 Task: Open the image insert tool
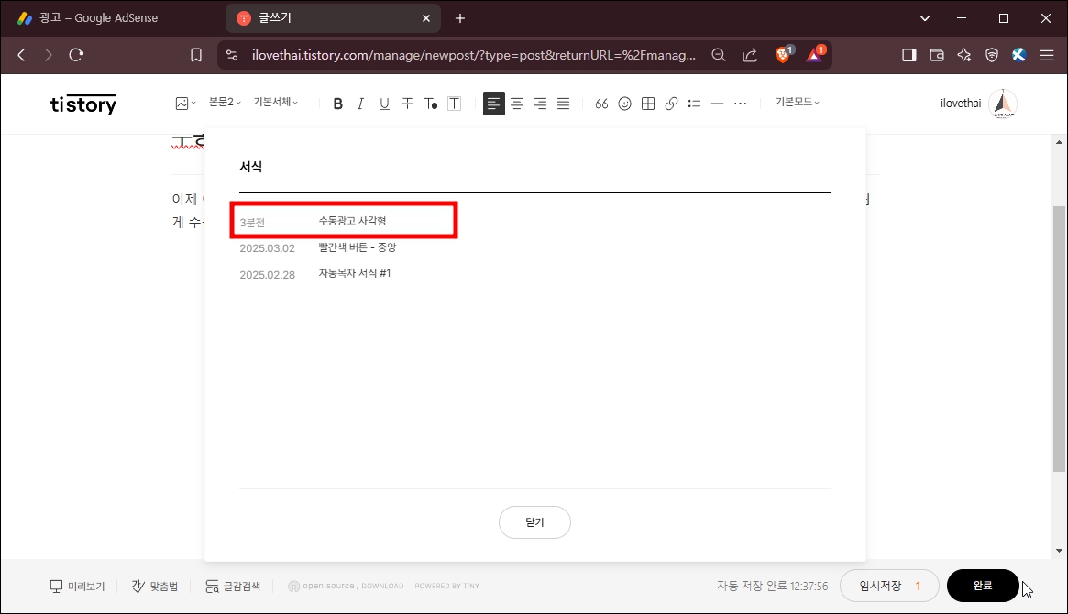(x=182, y=103)
